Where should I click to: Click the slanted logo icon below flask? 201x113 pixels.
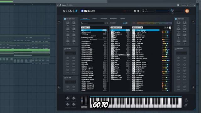(186, 105)
